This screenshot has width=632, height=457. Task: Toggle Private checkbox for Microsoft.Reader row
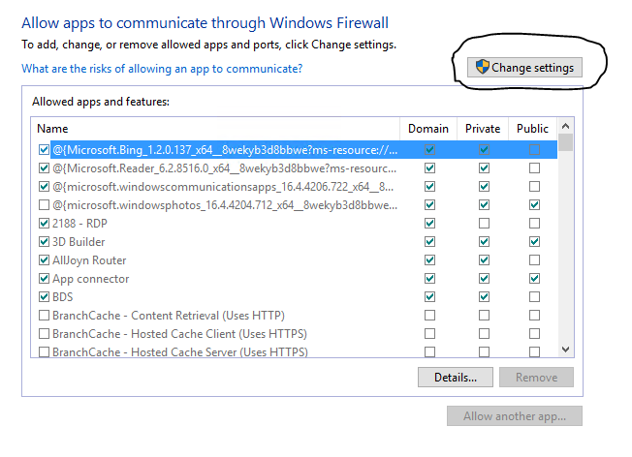[484, 168]
